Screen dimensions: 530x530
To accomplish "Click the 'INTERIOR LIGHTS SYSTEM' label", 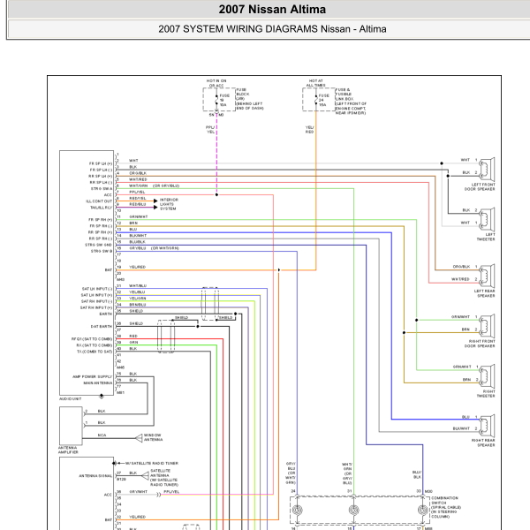I will [x=169, y=204].
